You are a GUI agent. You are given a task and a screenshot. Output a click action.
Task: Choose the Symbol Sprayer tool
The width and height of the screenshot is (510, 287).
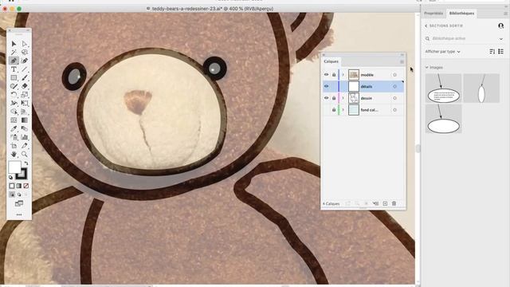click(x=14, y=137)
